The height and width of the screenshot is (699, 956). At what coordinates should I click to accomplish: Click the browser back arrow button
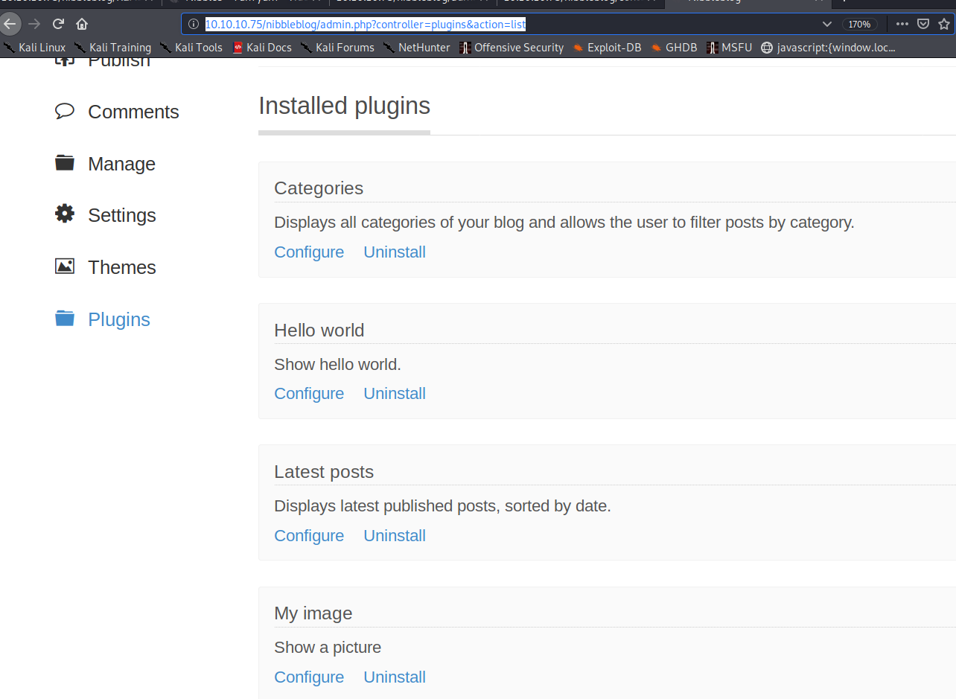click(x=10, y=24)
